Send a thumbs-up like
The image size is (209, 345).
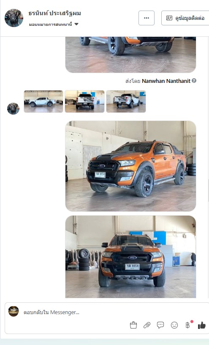coord(201,325)
